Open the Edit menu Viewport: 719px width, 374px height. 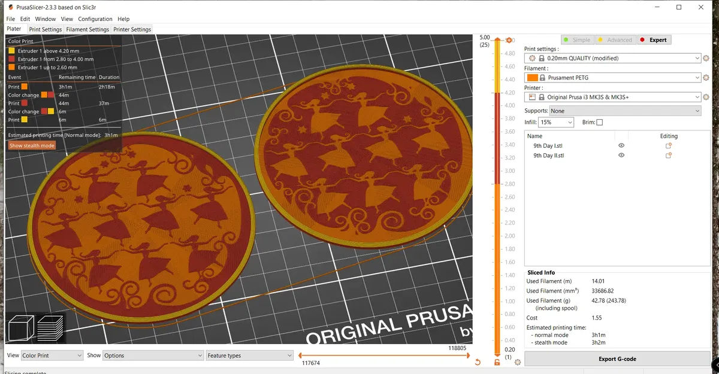point(25,19)
